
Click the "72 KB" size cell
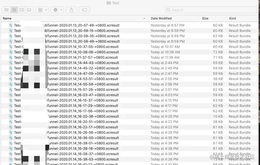coord(218,52)
